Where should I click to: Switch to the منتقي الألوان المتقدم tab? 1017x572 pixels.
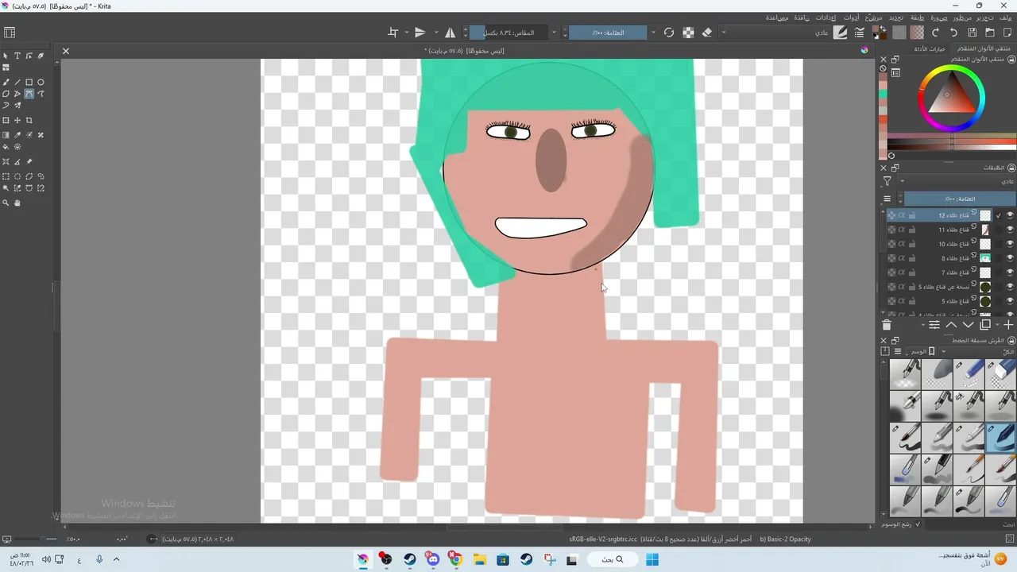[x=982, y=48]
